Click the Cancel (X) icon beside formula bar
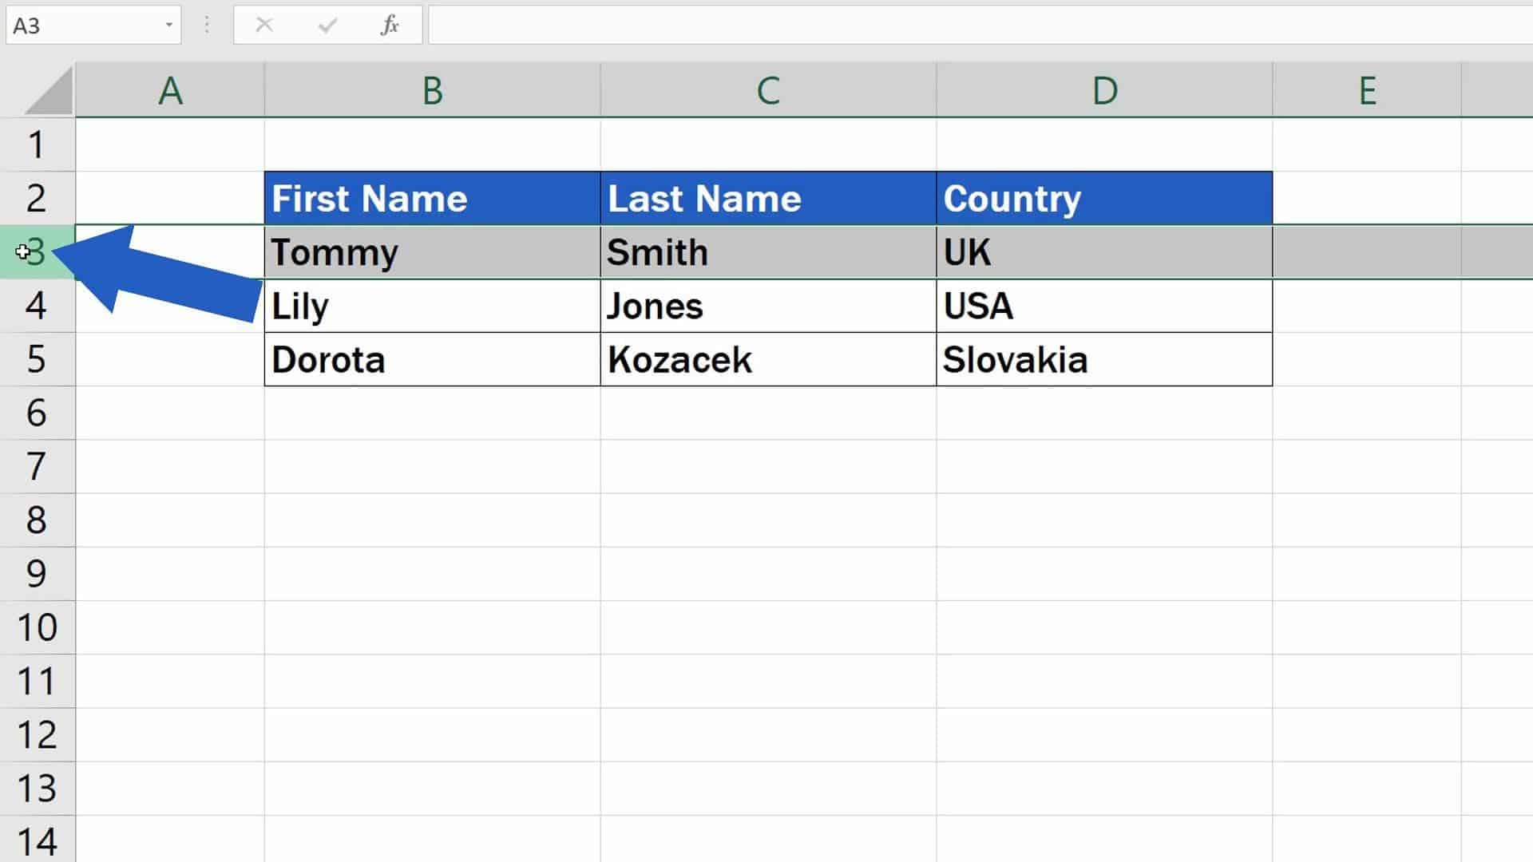The image size is (1533, 862). 263,25
